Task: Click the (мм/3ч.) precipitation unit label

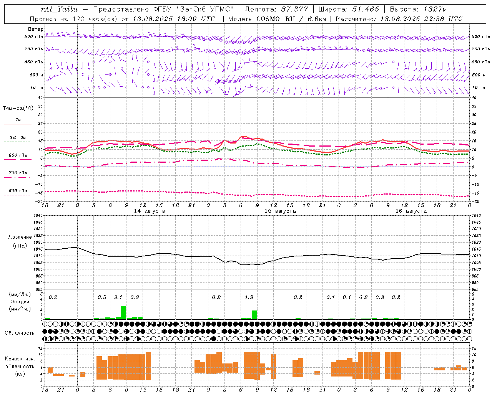Action: pyautogui.click(x=20, y=294)
